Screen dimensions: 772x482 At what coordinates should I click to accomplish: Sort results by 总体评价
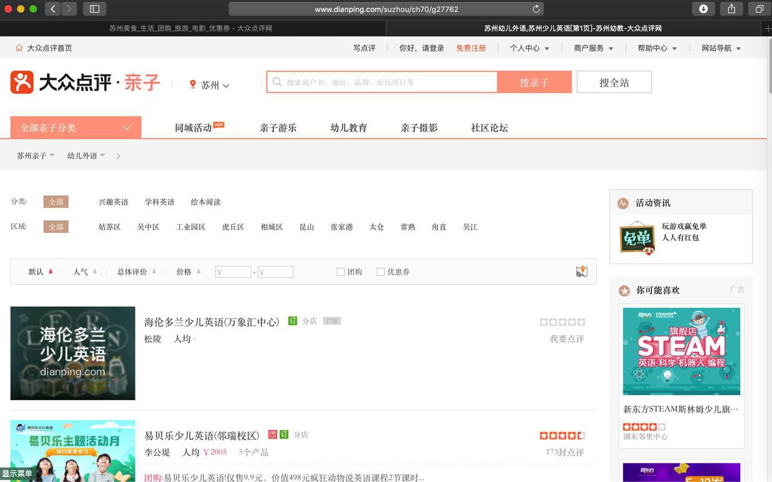pos(137,272)
